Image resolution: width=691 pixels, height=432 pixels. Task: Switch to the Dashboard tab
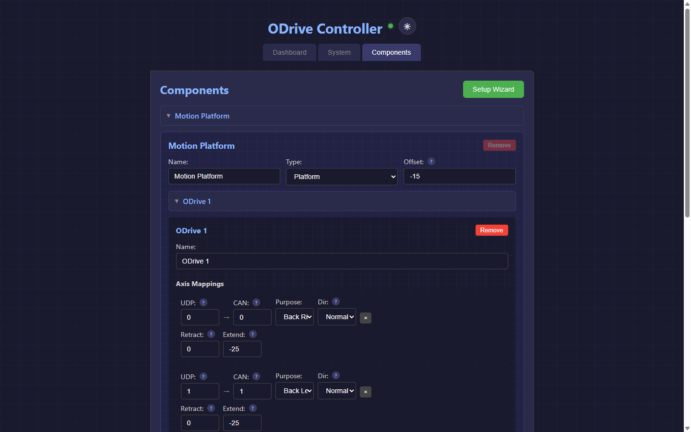click(289, 52)
